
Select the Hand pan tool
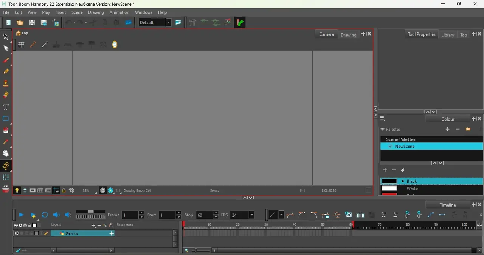coord(6,154)
